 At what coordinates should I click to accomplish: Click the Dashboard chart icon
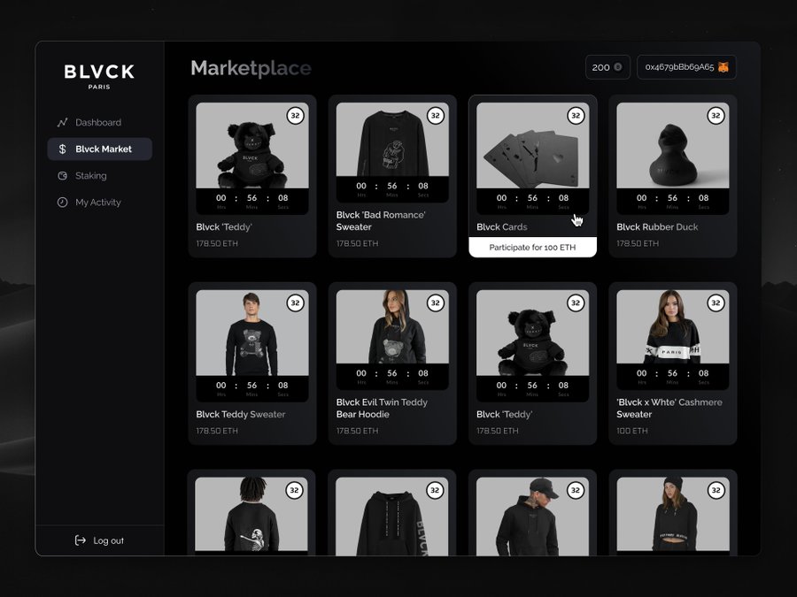click(63, 122)
